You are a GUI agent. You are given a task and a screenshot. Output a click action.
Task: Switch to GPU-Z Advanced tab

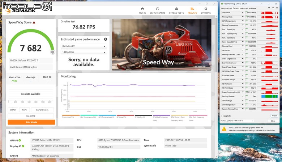click(x=244, y=8)
